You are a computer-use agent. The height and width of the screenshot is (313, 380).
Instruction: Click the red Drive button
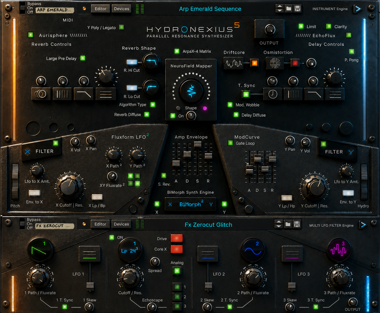pyautogui.click(x=177, y=238)
